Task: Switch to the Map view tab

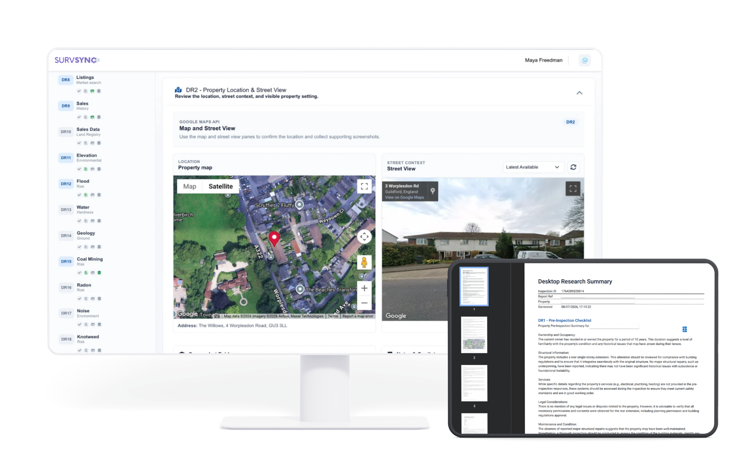Action: pyautogui.click(x=190, y=187)
